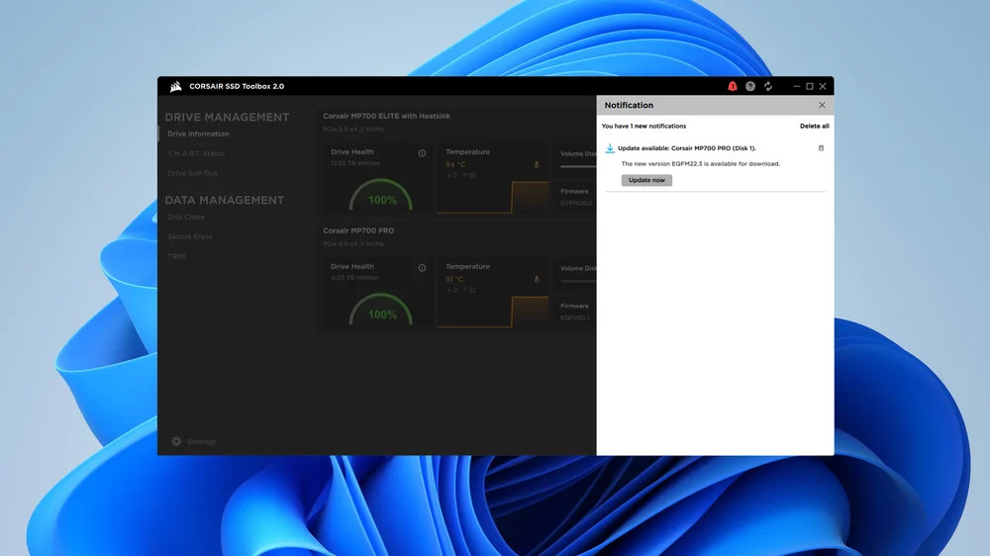The image size is (990, 556).
Task: Click the Update now button
Action: coord(646,180)
